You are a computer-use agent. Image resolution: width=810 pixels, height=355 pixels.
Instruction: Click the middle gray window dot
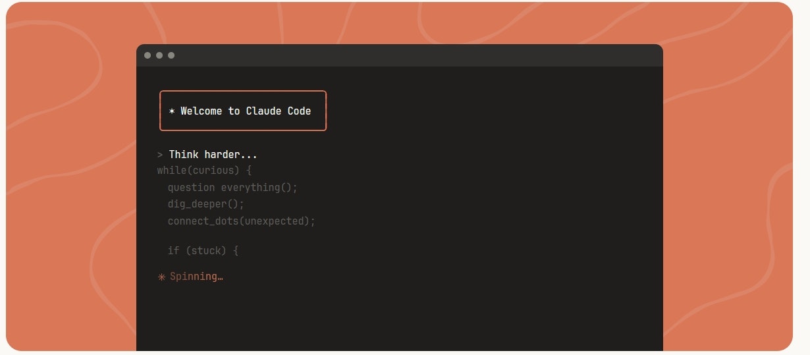tap(159, 55)
